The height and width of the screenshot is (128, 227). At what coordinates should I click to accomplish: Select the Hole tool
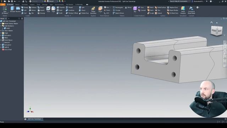click(48, 10)
